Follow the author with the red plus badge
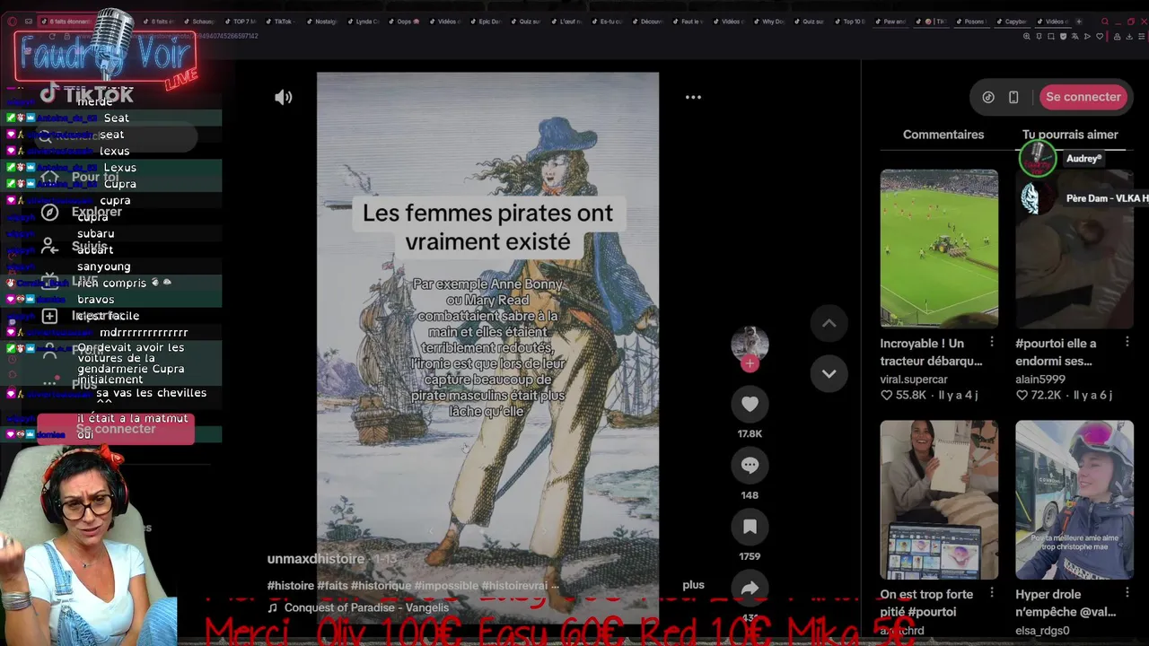1149x646 pixels. coord(750,363)
